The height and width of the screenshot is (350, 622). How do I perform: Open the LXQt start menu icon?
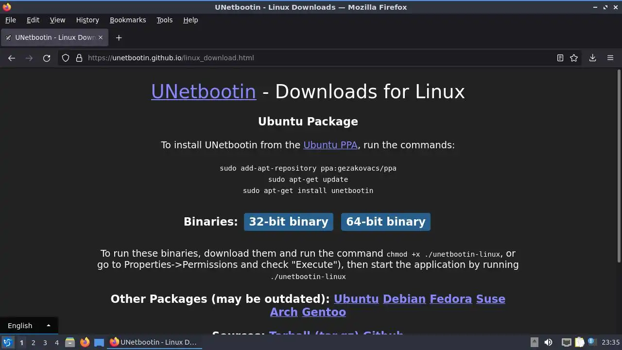tap(7, 342)
